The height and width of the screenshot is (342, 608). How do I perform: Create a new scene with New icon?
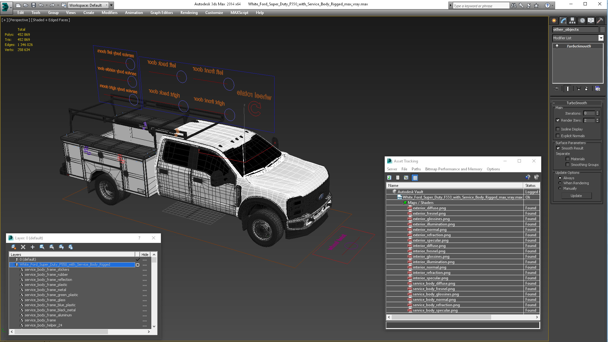click(18, 5)
